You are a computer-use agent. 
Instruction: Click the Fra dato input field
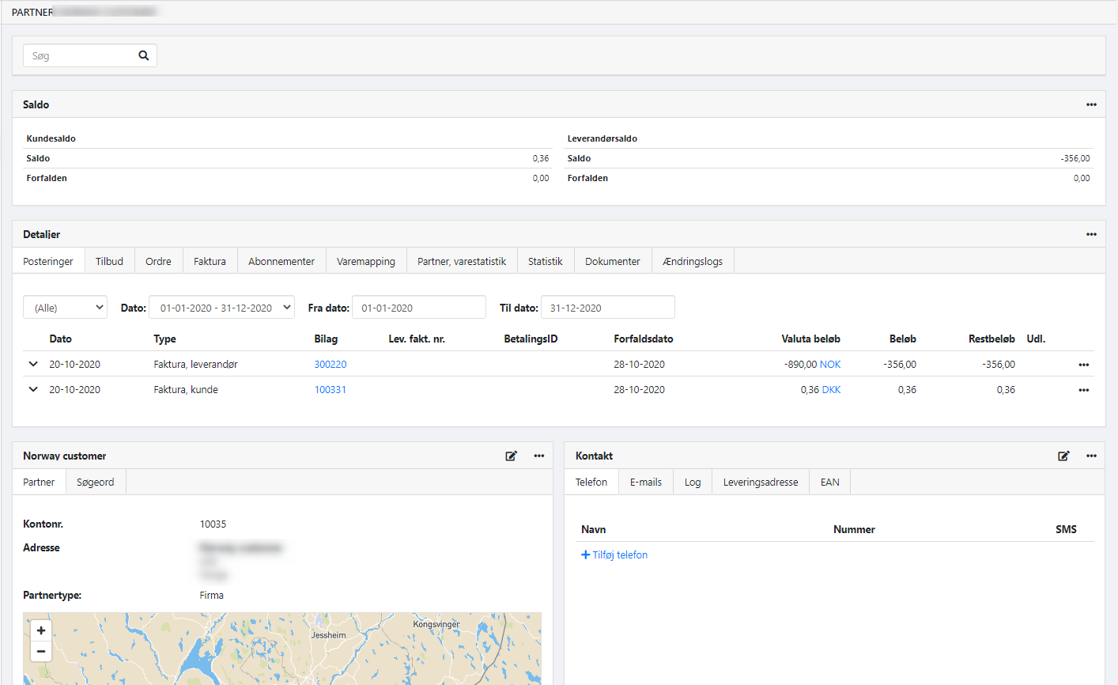tap(418, 308)
